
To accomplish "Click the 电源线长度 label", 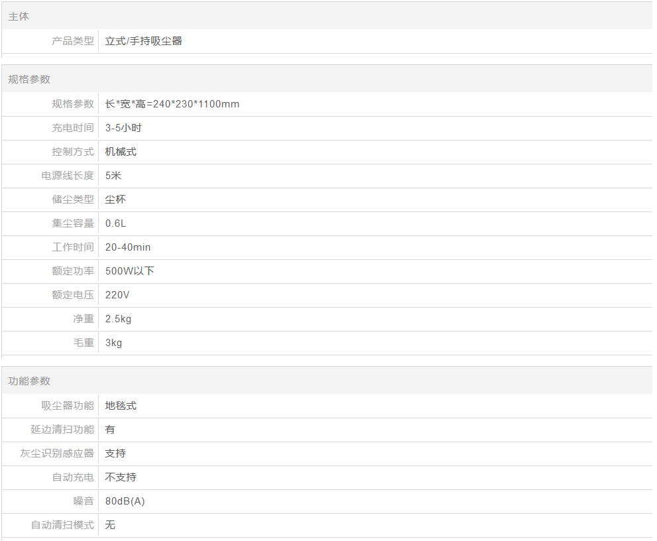I will point(68,176).
